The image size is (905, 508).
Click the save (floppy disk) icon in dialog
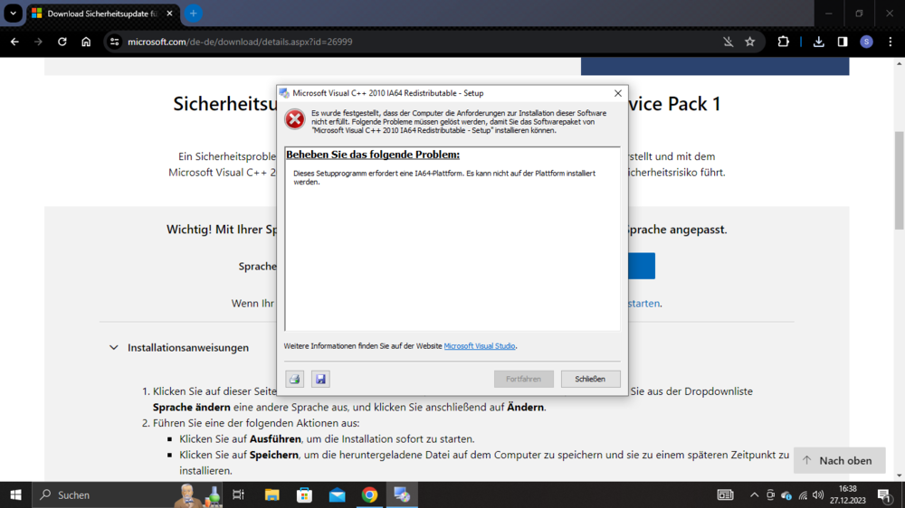(320, 379)
